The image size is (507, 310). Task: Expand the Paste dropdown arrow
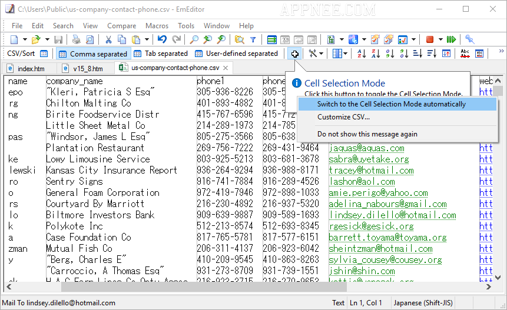pos(147,39)
